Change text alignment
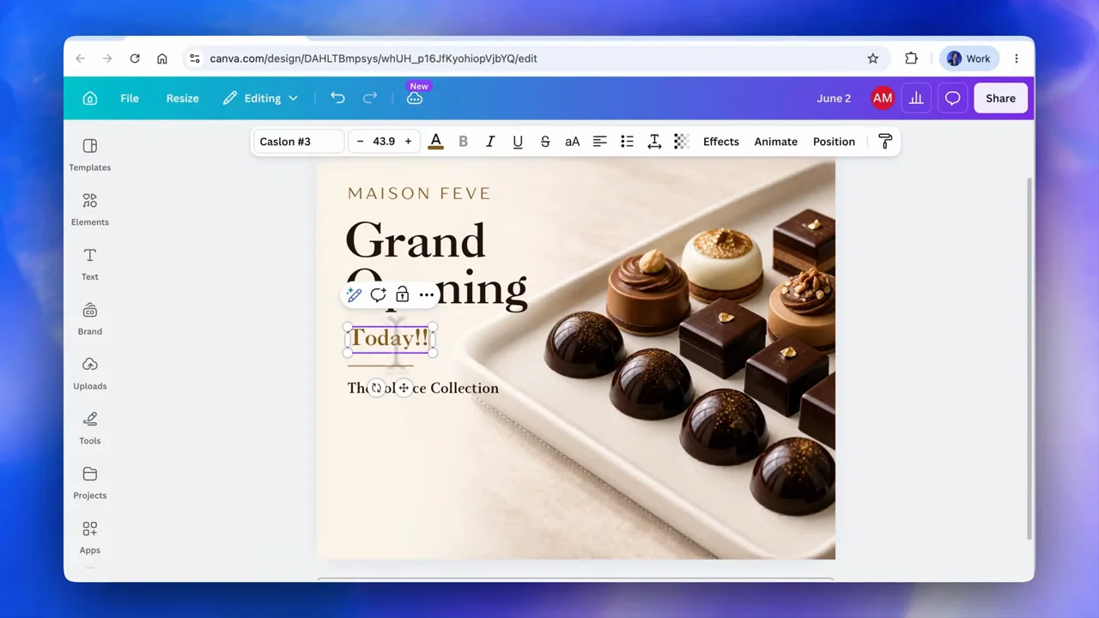 pyautogui.click(x=599, y=142)
